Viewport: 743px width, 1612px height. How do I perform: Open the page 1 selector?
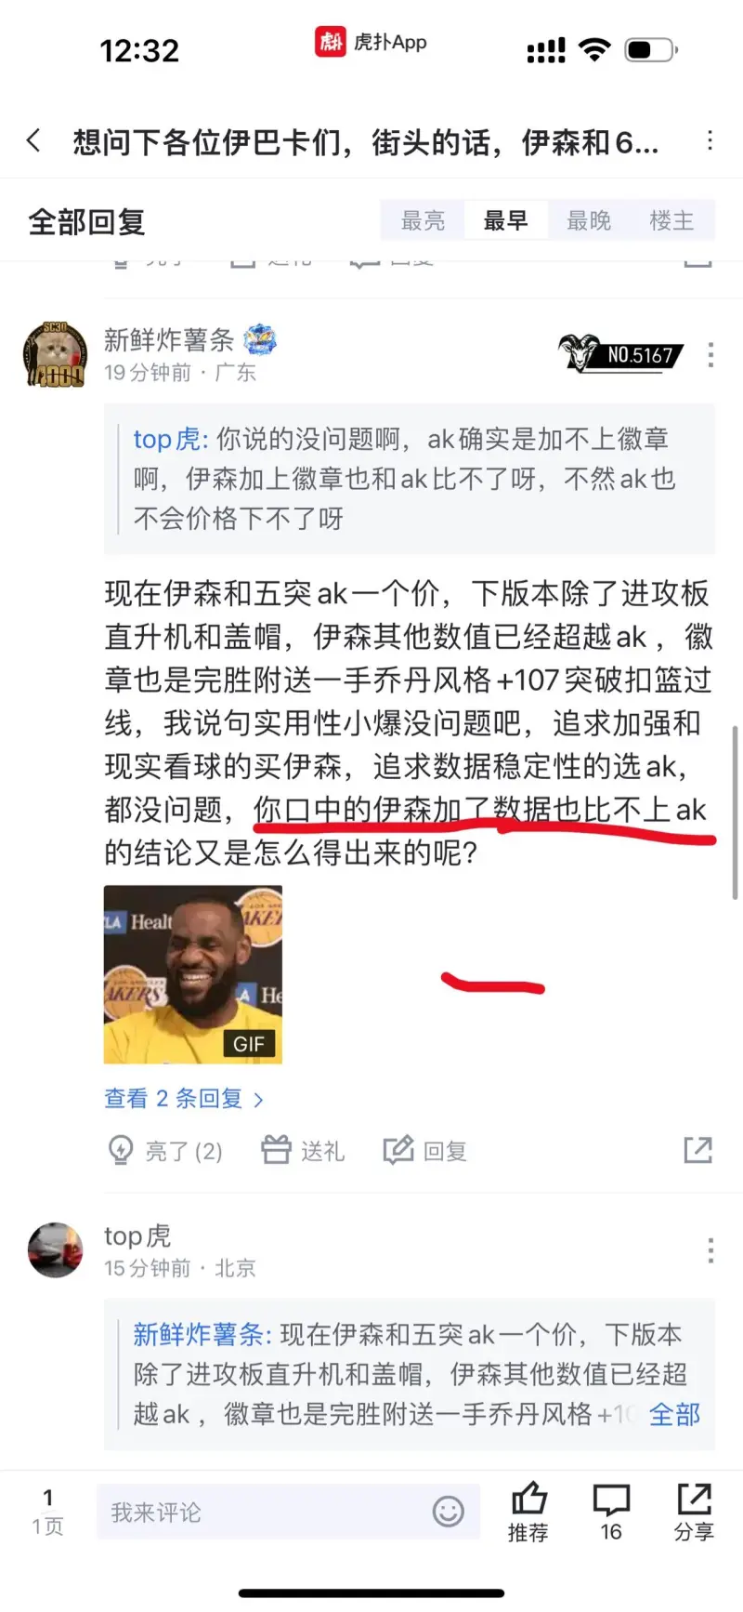(47, 1512)
